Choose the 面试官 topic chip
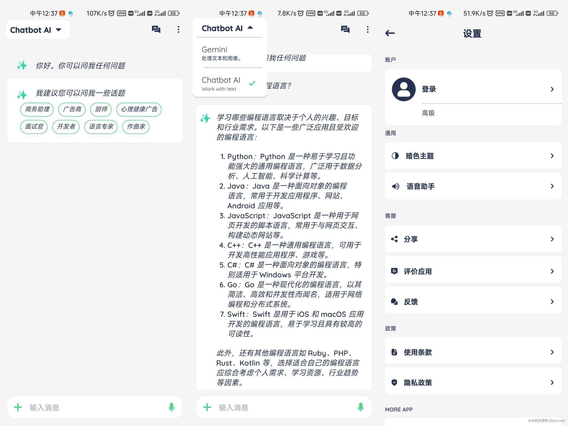Screen dimensions: 568x426 click(x=34, y=127)
